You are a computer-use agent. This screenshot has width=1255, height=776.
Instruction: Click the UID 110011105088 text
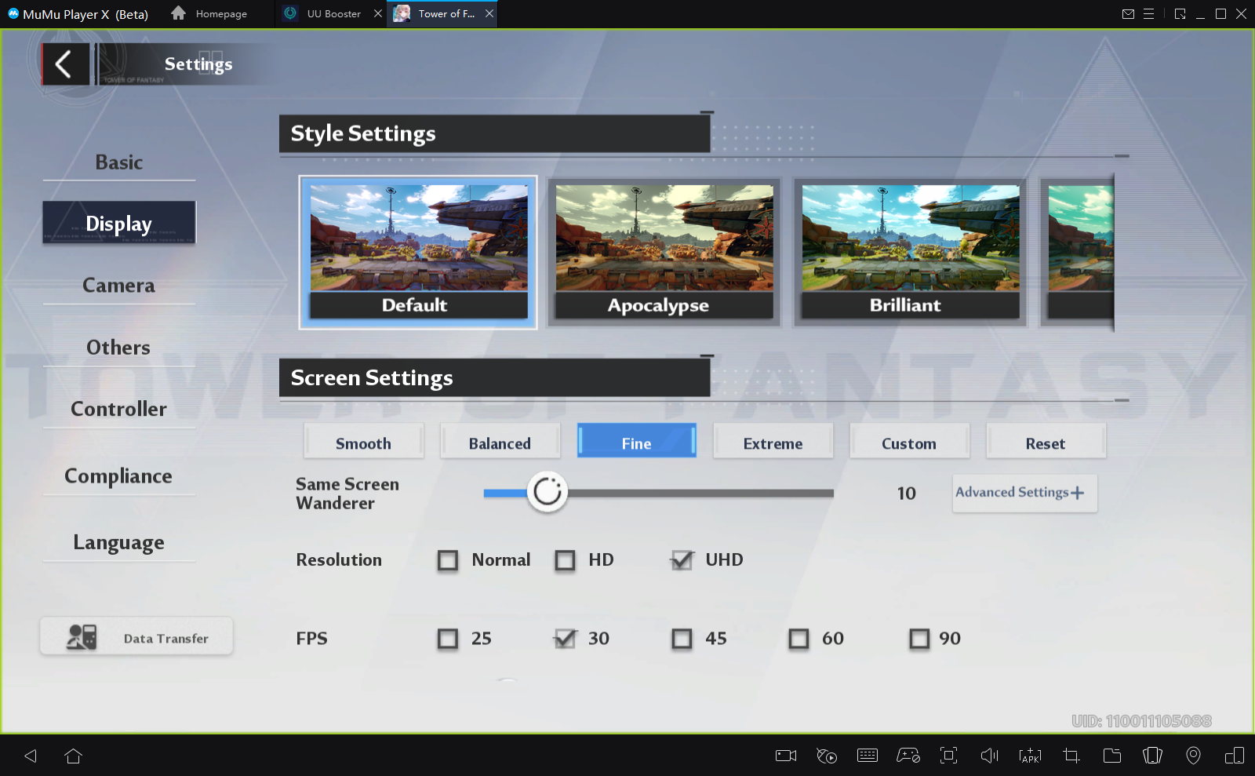tap(1141, 721)
